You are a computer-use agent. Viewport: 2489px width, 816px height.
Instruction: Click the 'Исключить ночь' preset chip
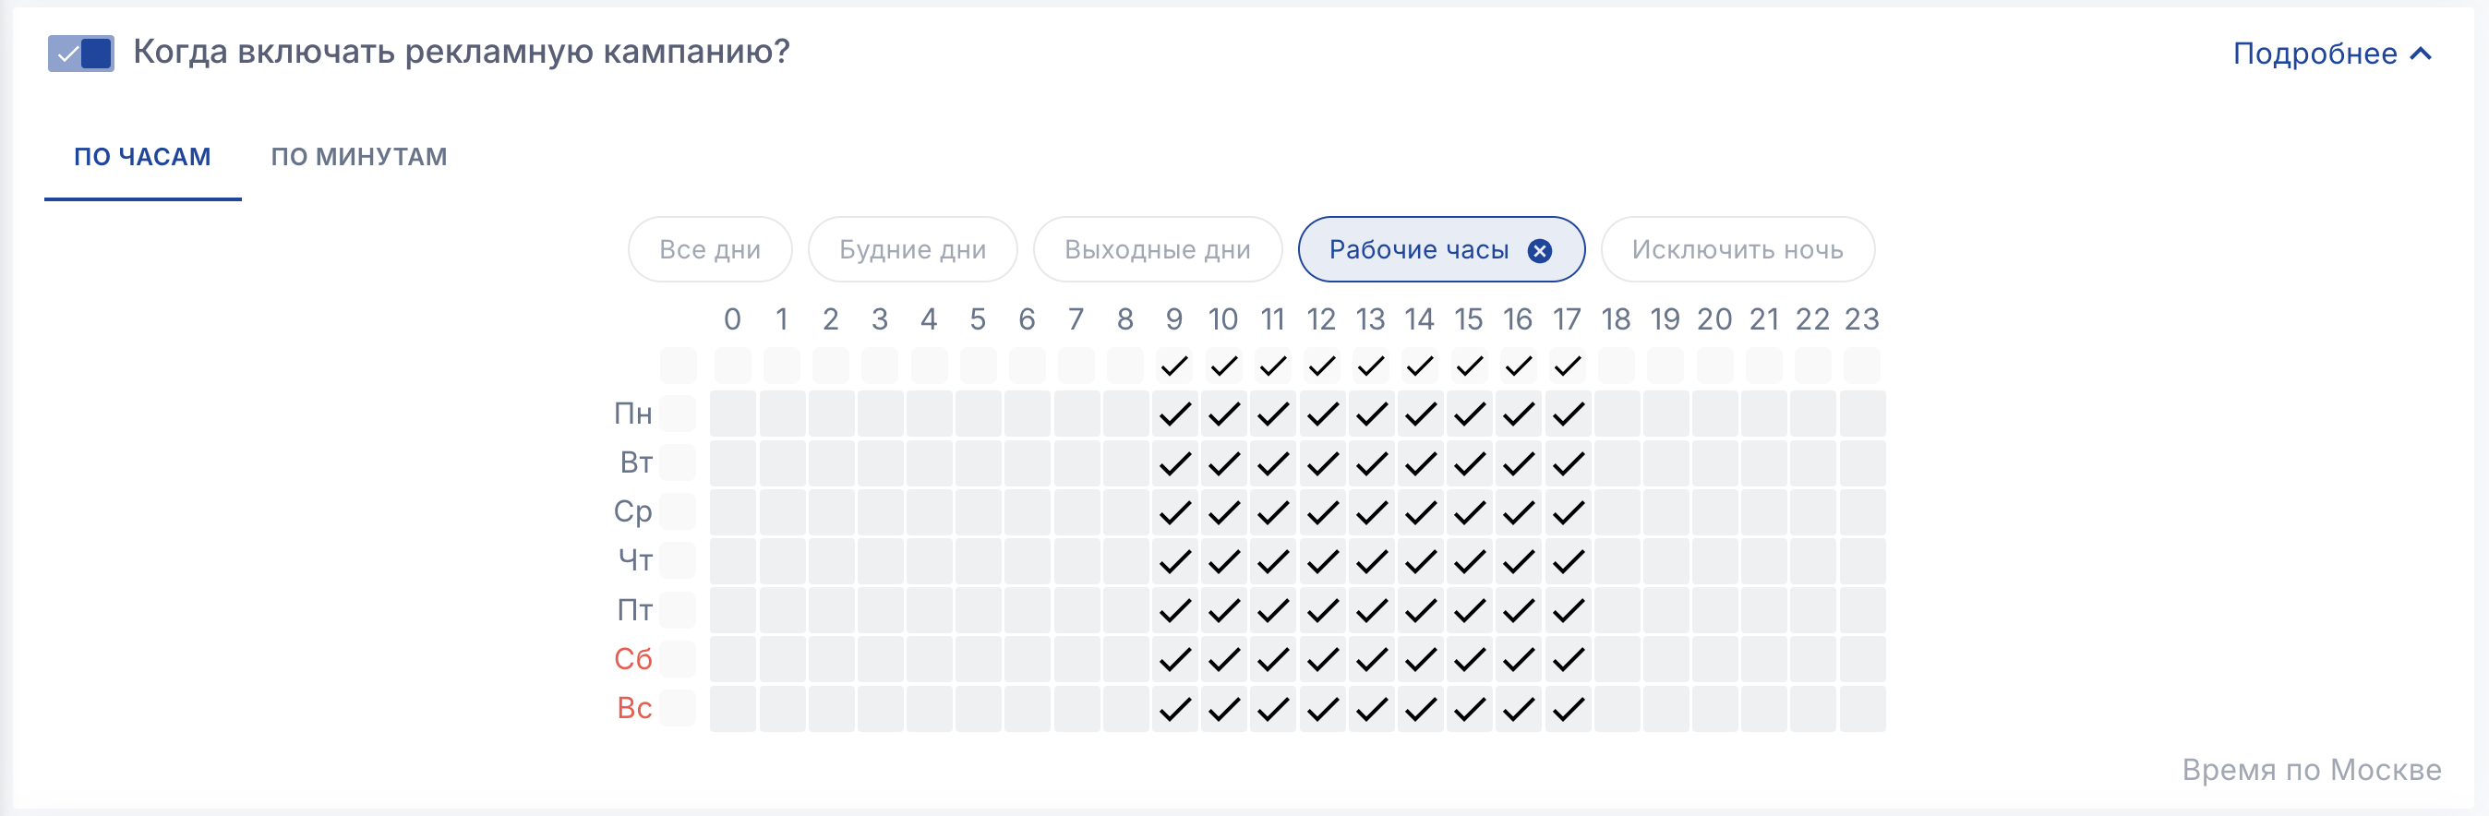pyautogui.click(x=1737, y=250)
